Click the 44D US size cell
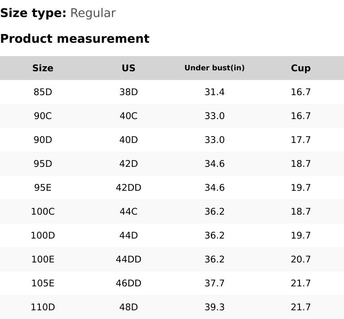Image resolution: width=344 pixels, height=319 pixels. [128, 235]
